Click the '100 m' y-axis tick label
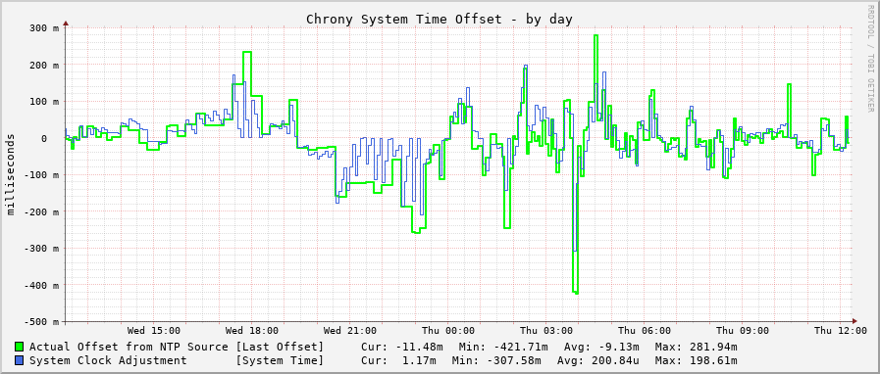Viewport: 880px width, 374px height. pos(44,102)
